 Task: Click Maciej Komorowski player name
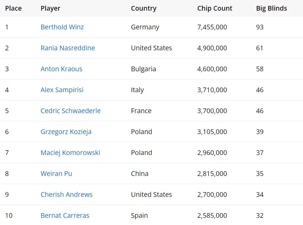click(70, 152)
